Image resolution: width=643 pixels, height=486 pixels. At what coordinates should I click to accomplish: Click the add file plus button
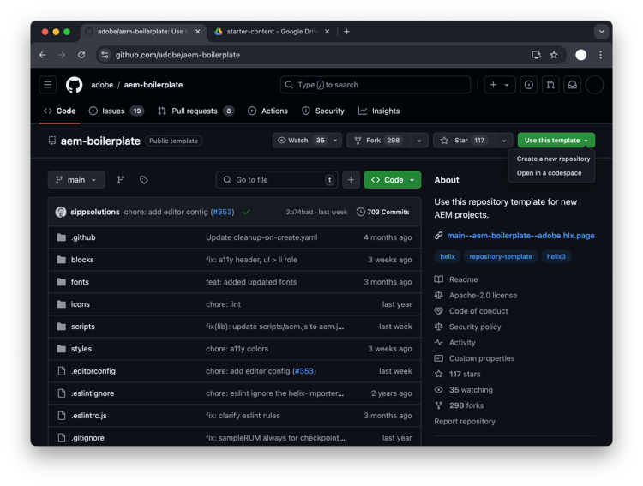click(351, 180)
